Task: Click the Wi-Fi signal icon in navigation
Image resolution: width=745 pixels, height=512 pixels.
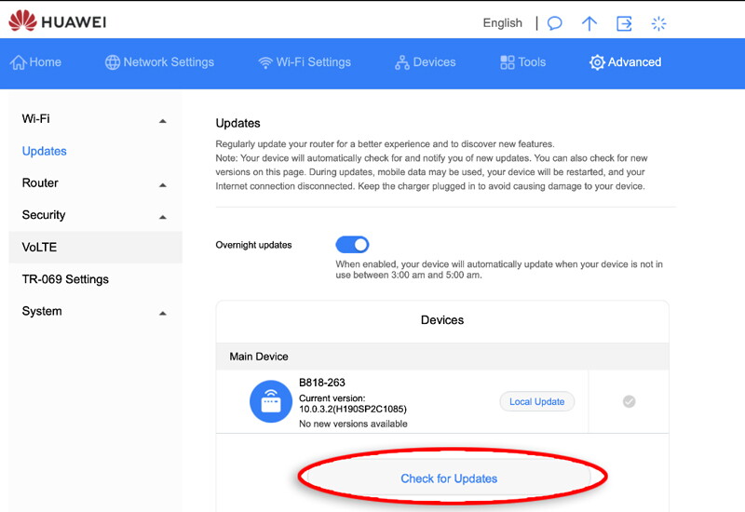Action: (x=265, y=62)
